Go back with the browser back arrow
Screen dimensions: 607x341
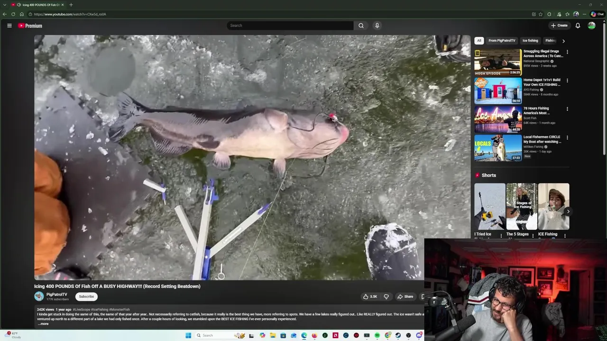[5, 14]
